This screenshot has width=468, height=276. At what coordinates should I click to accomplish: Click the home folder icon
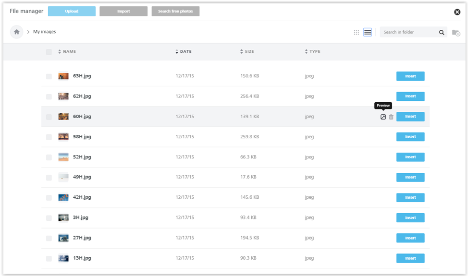click(x=17, y=32)
